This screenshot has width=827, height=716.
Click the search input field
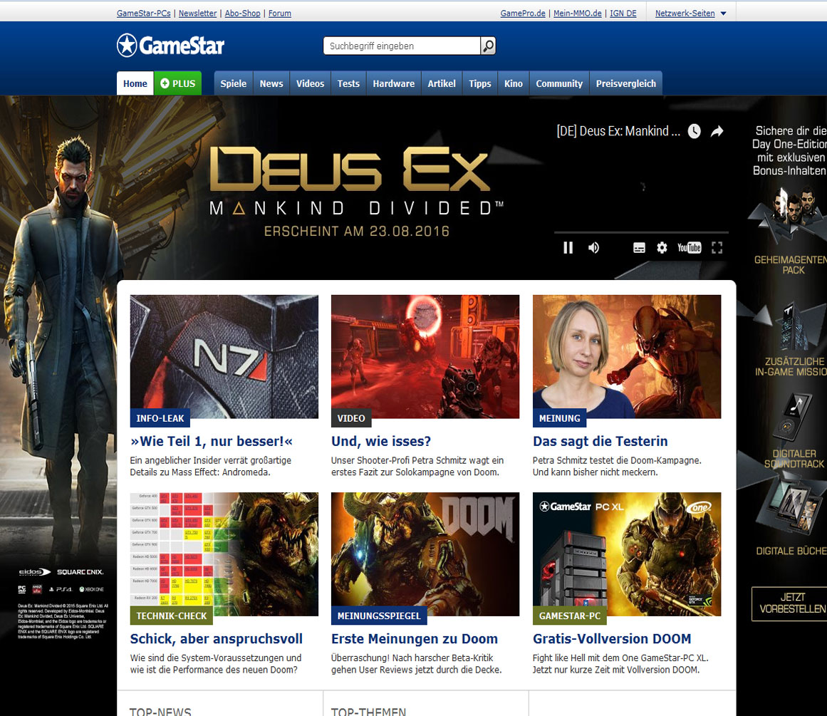click(x=402, y=46)
